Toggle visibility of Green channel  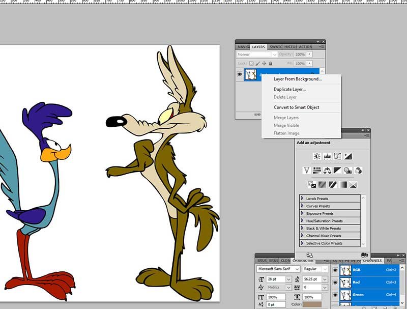point(335,295)
